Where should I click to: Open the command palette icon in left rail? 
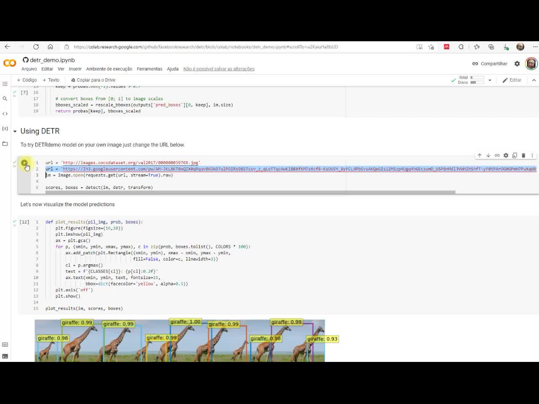pyautogui.click(x=5, y=345)
